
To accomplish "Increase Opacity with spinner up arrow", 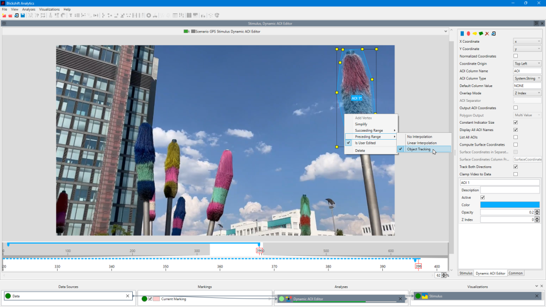I will click(537, 211).
